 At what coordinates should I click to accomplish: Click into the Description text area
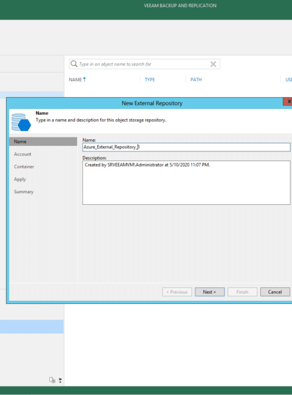[x=186, y=183]
